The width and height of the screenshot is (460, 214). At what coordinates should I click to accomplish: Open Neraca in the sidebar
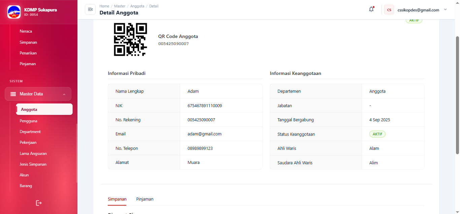(26, 31)
